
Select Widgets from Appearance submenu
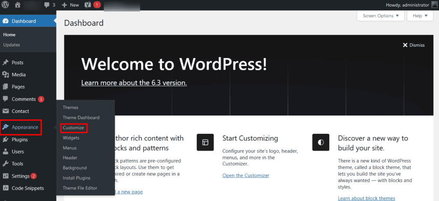(x=71, y=138)
